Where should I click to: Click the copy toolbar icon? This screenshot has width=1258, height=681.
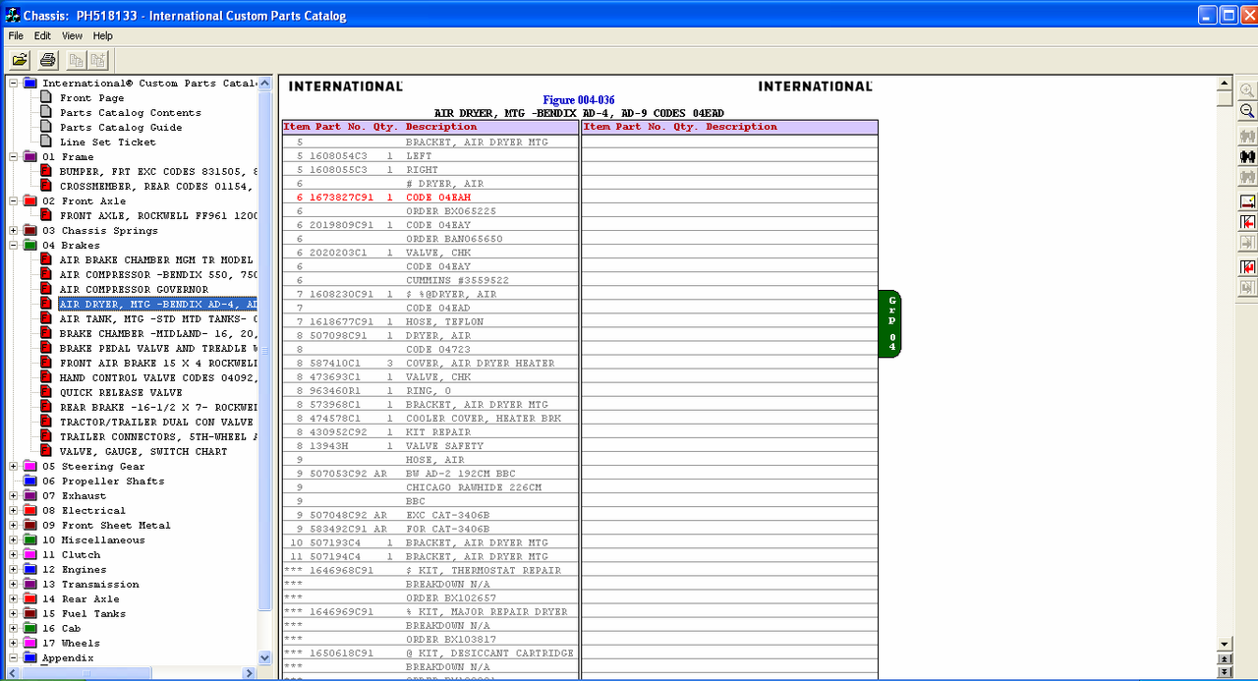[77, 60]
